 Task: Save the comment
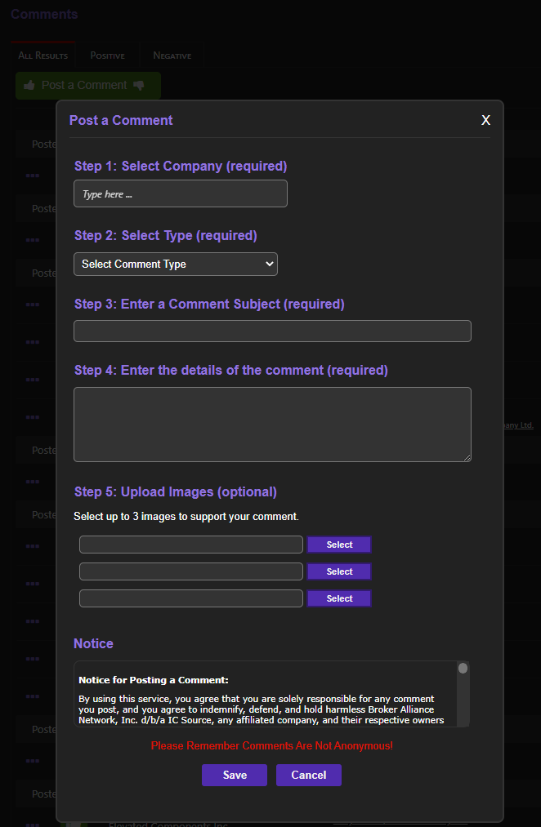[x=235, y=776]
